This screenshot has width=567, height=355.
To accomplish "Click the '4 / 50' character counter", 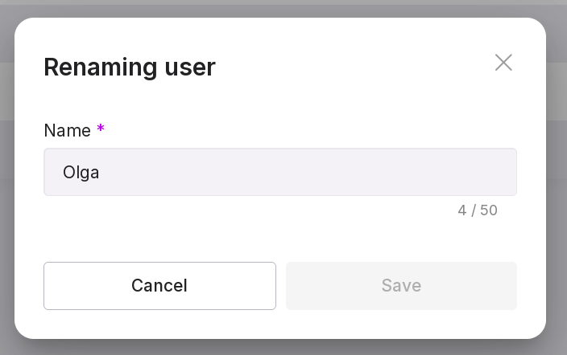I will click(477, 210).
